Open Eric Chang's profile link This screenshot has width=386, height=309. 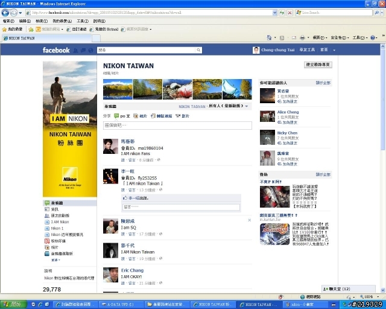132,270
